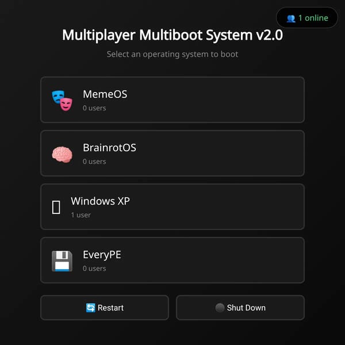The image size is (345, 345).
Task: Click the MemeOS theater masks icon
Action: coord(62,100)
